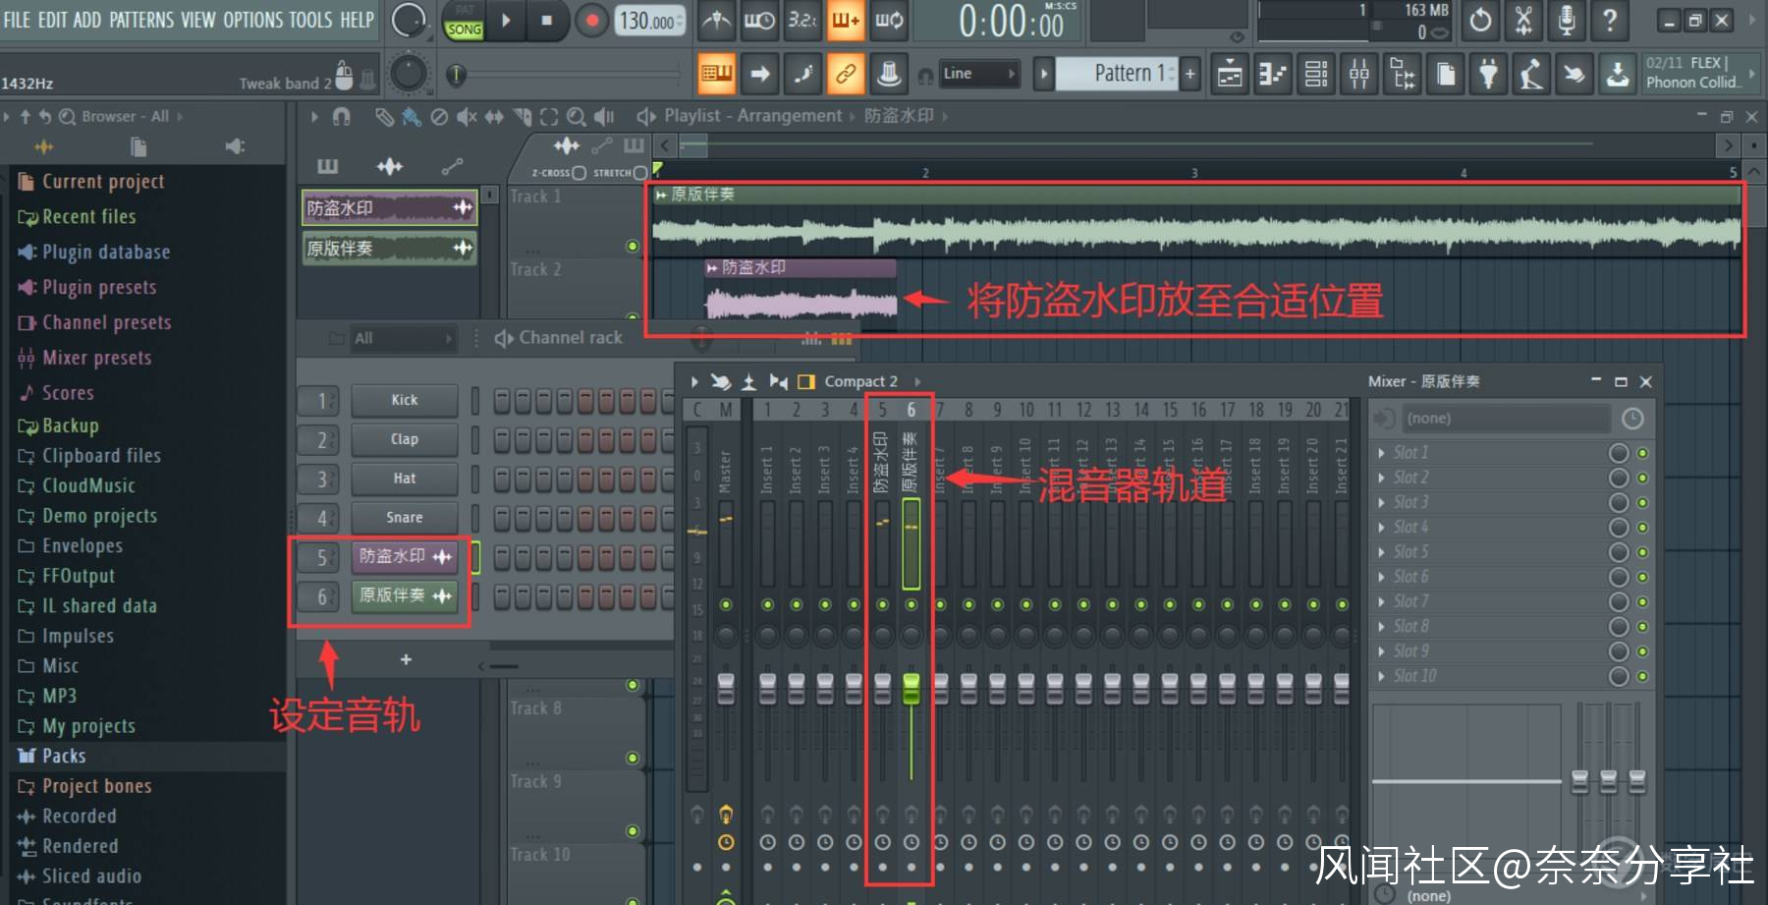Mute playlist Track 8 with its green light
The image size is (1768, 905).
coord(633,759)
